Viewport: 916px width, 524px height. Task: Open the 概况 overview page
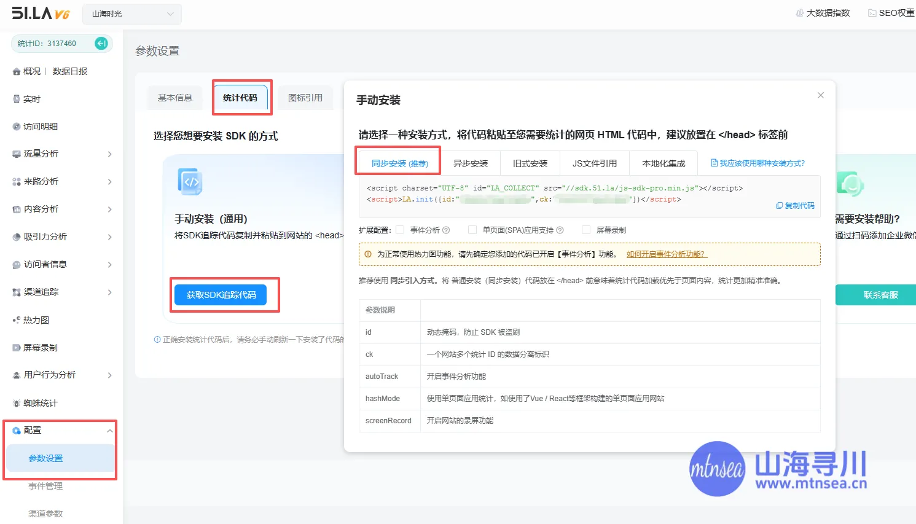coord(32,71)
